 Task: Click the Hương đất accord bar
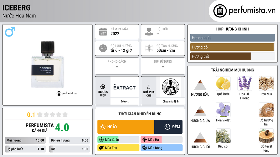[232, 56]
